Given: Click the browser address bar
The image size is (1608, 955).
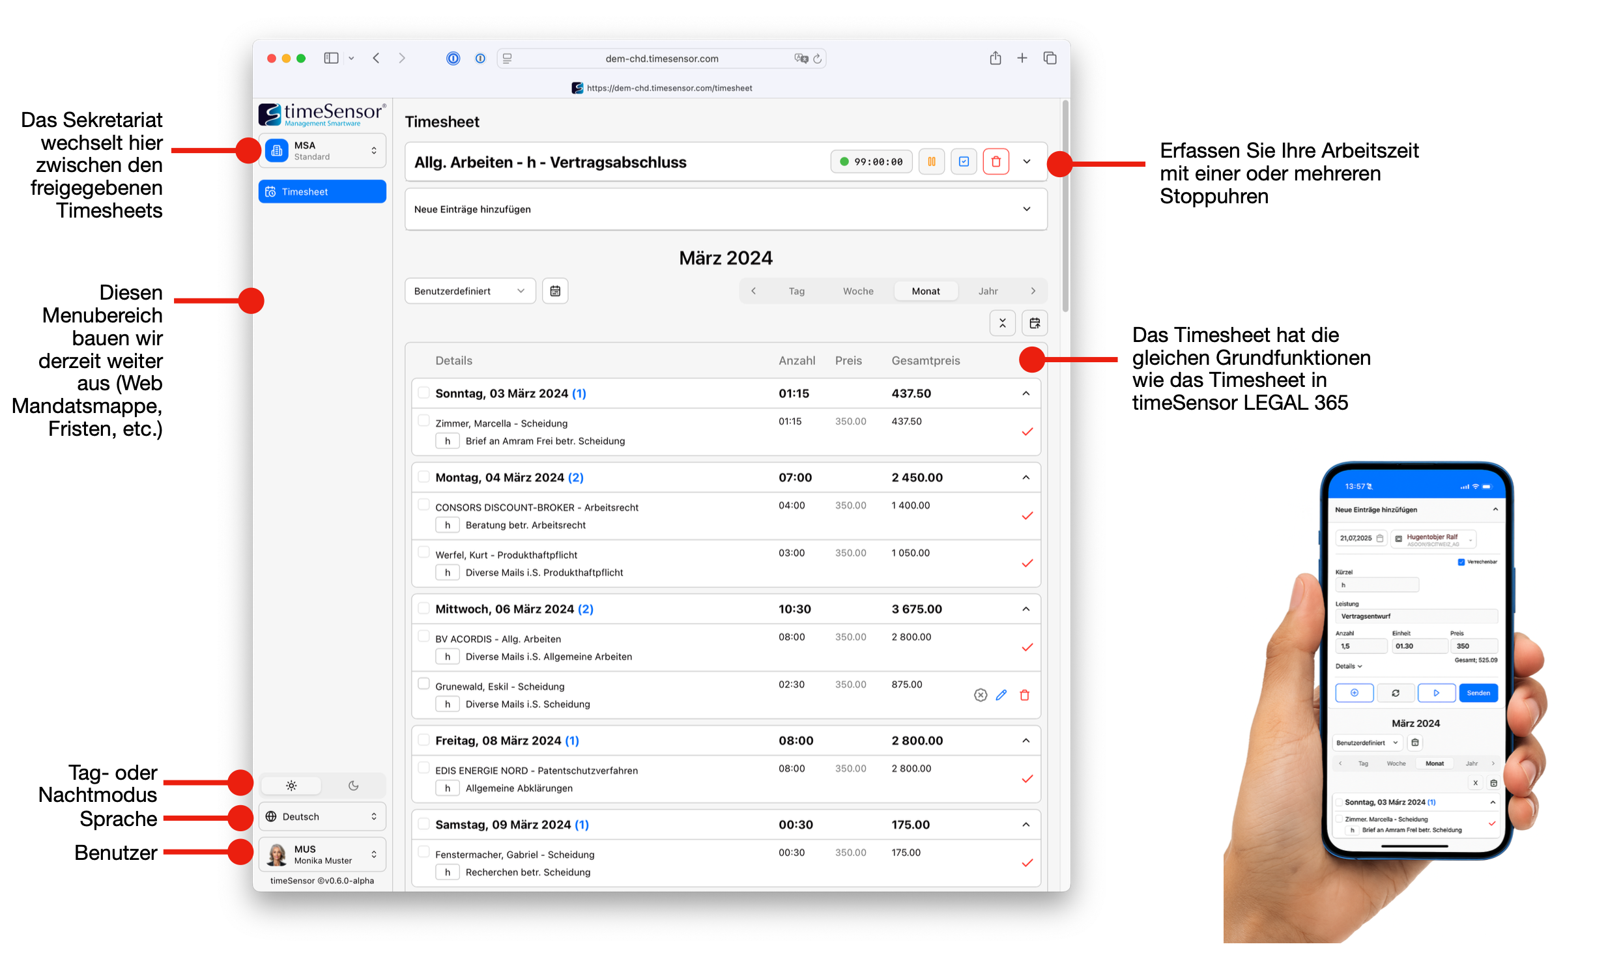Looking at the screenshot, I should pos(661,59).
